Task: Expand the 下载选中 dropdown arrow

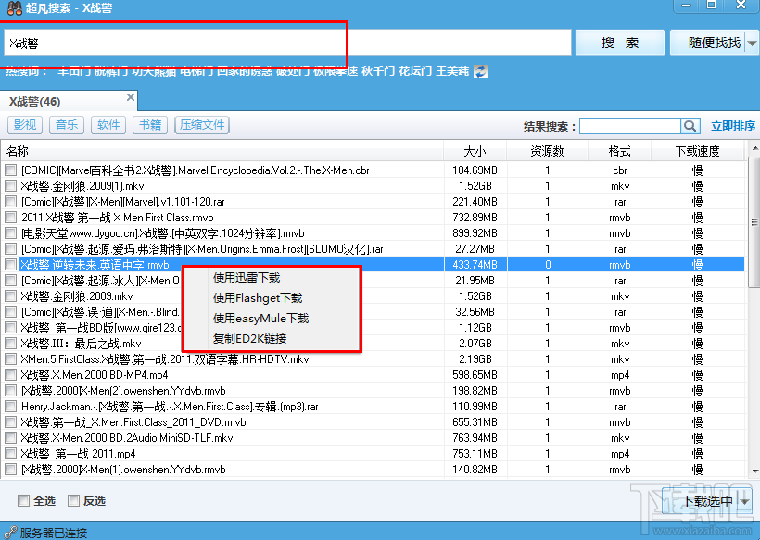Action: point(745,501)
